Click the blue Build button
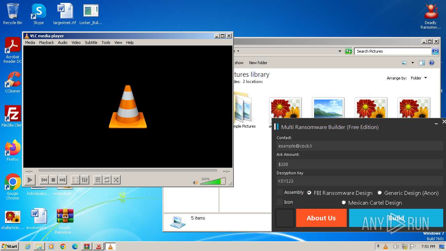Image resolution: width=446 pixels, height=251 pixels. 396,218
